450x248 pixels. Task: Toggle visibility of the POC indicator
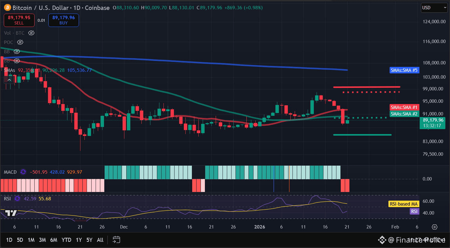pyautogui.click(x=20, y=42)
